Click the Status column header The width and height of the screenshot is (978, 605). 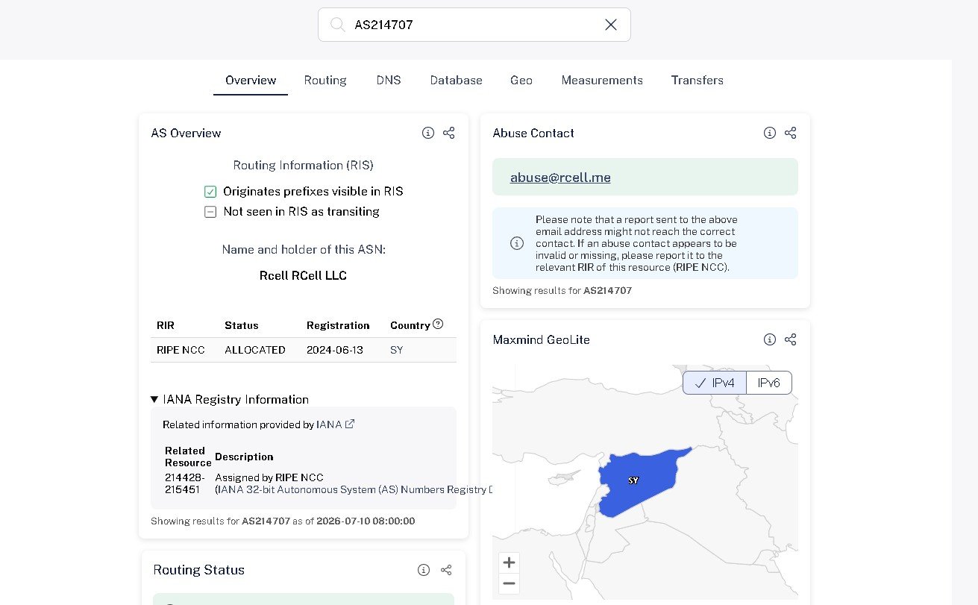coord(242,325)
